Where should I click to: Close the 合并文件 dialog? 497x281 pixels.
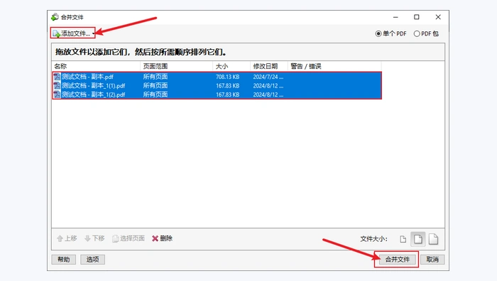click(x=438, y=17)
